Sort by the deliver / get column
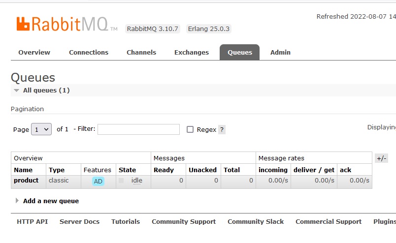This screenshot has height=243, width=396. coord(314,170)
